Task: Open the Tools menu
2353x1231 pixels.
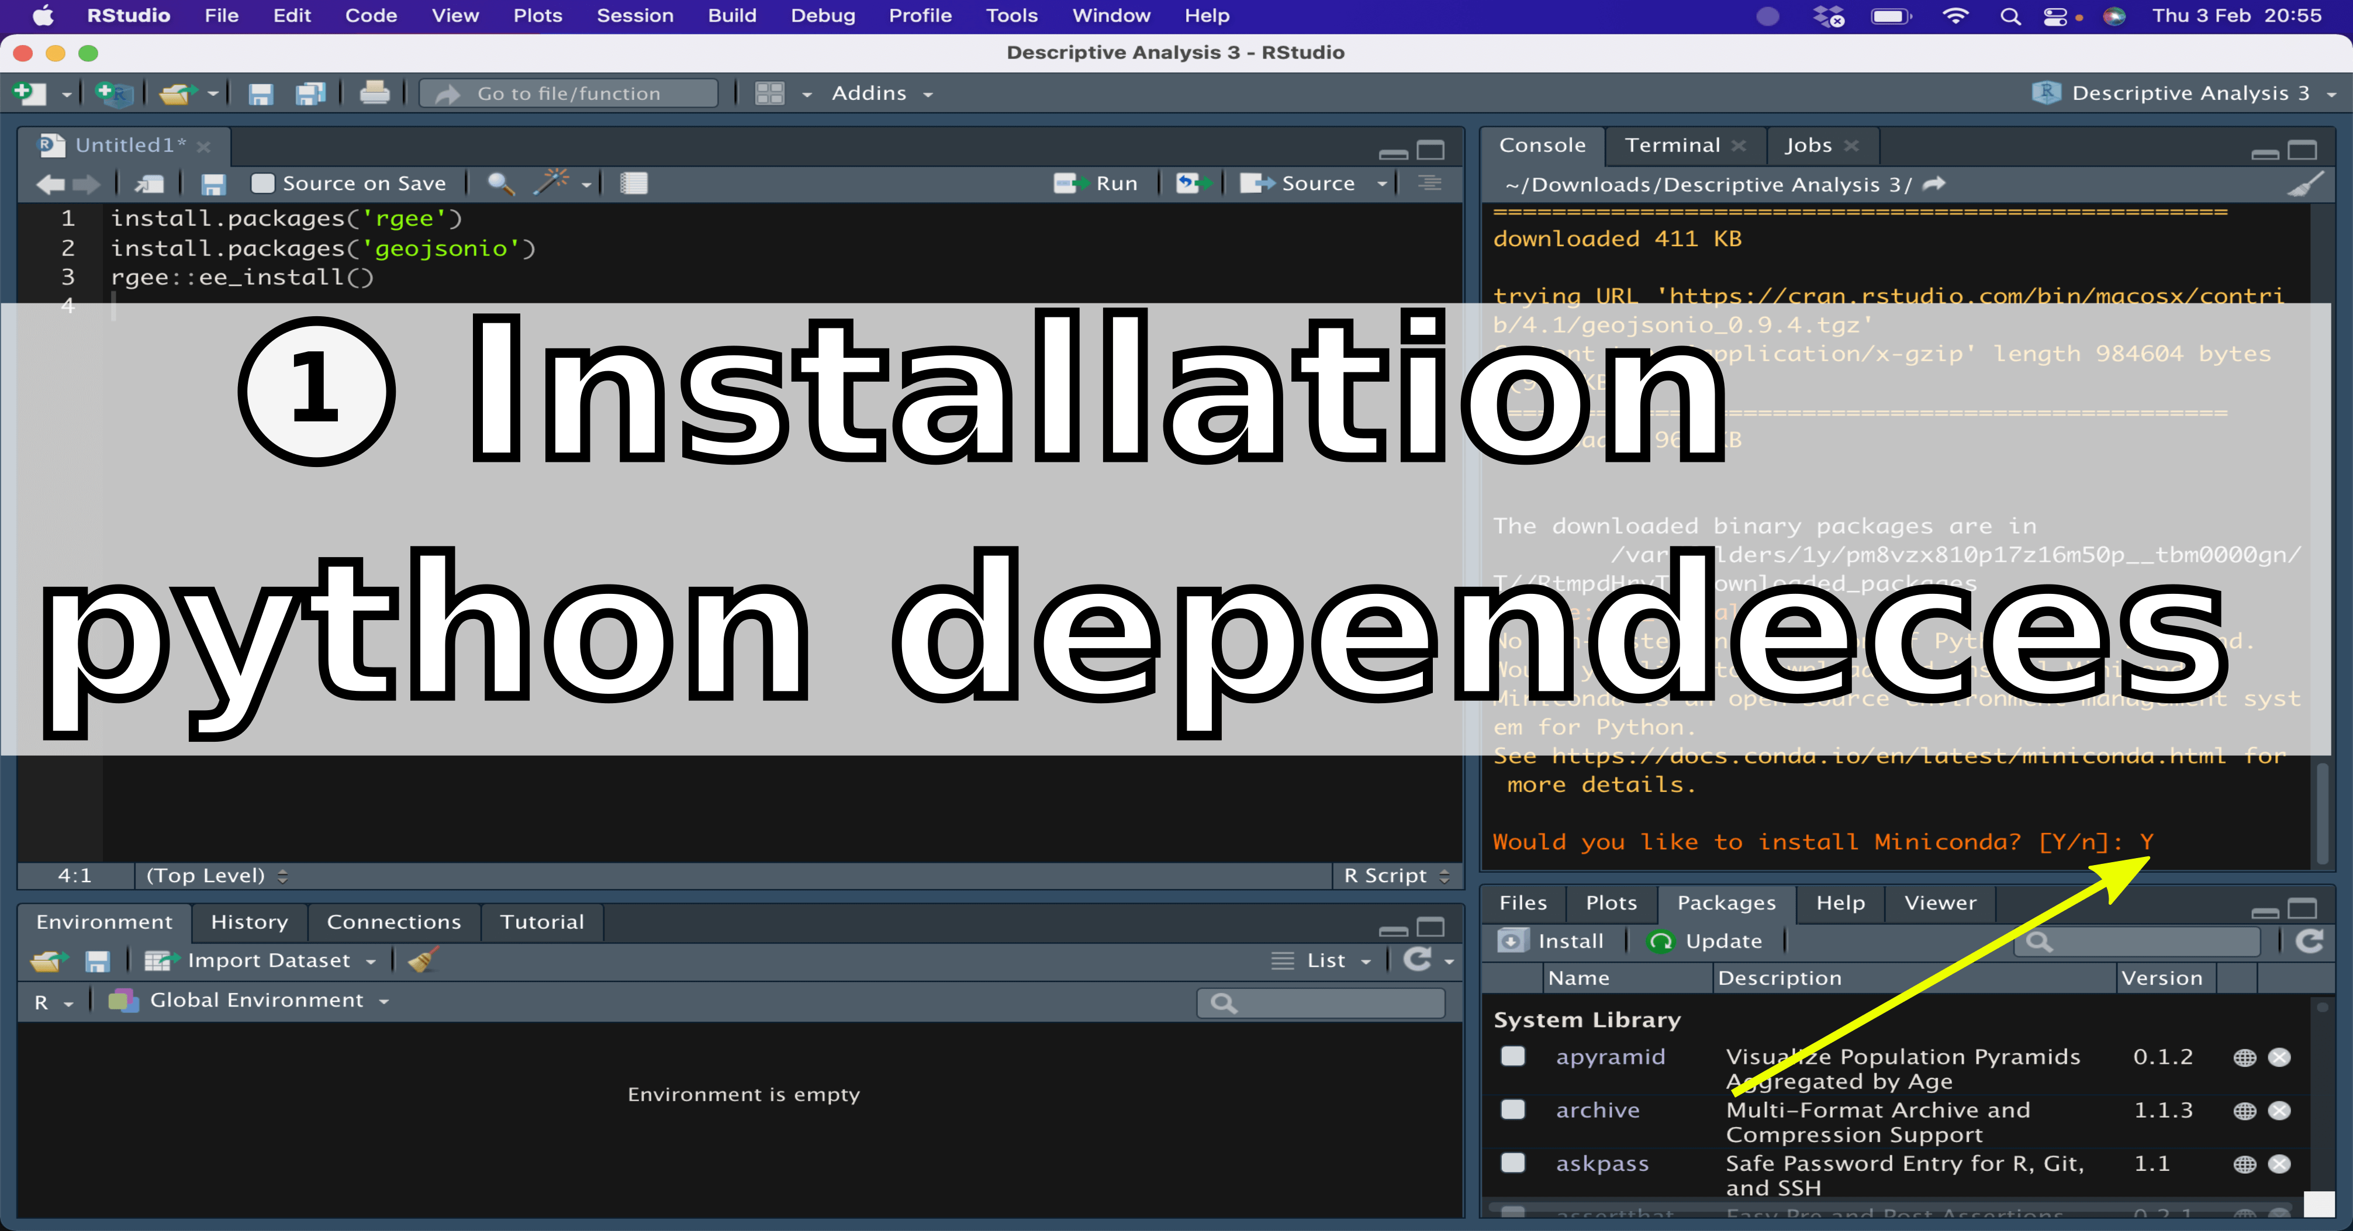Action: 1011,16
